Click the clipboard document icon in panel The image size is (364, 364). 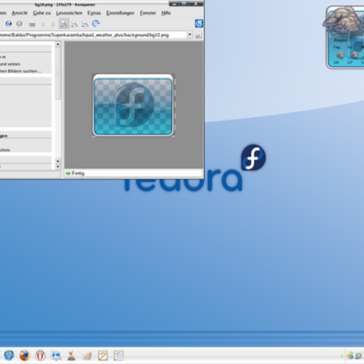point(118,356)
